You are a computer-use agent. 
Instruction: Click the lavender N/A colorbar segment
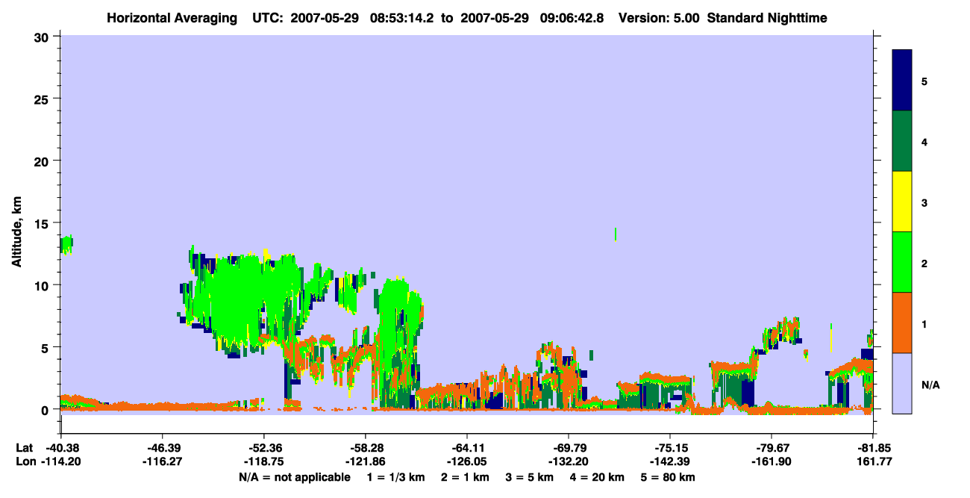pyautogui.click(x=902, y=383)
